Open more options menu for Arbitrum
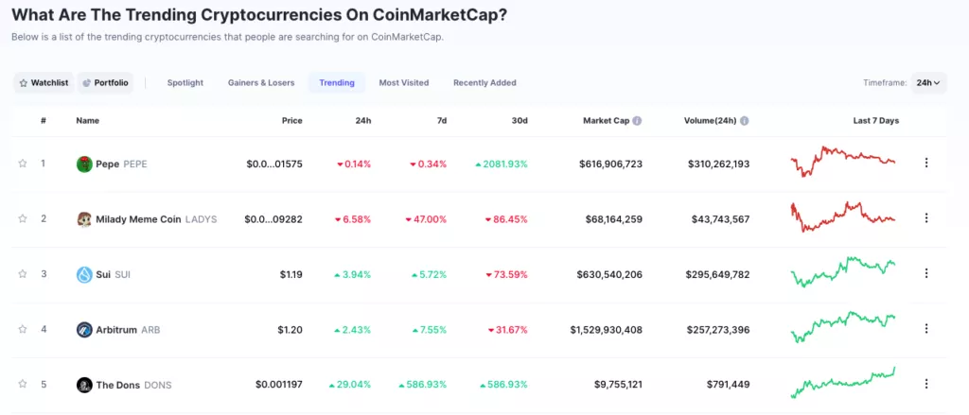This screenshot has height=415, width=969. 925,329
